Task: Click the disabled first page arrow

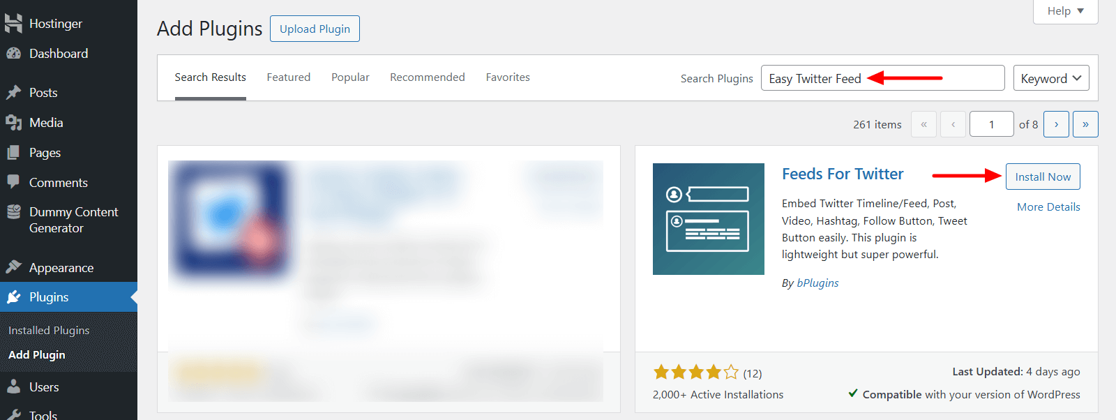Action: click(923, 124)
